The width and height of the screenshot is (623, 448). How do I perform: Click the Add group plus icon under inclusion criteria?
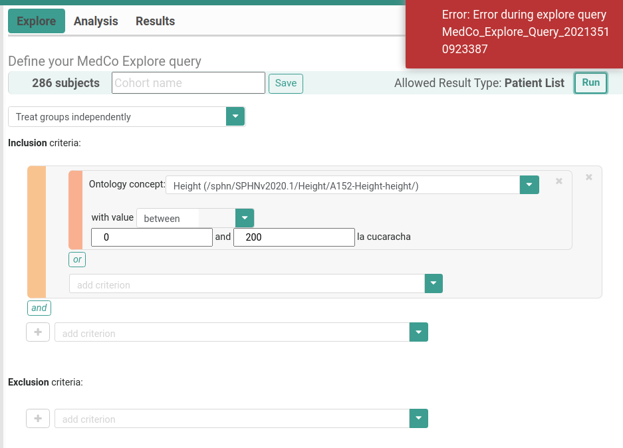(x=38, y=332)
